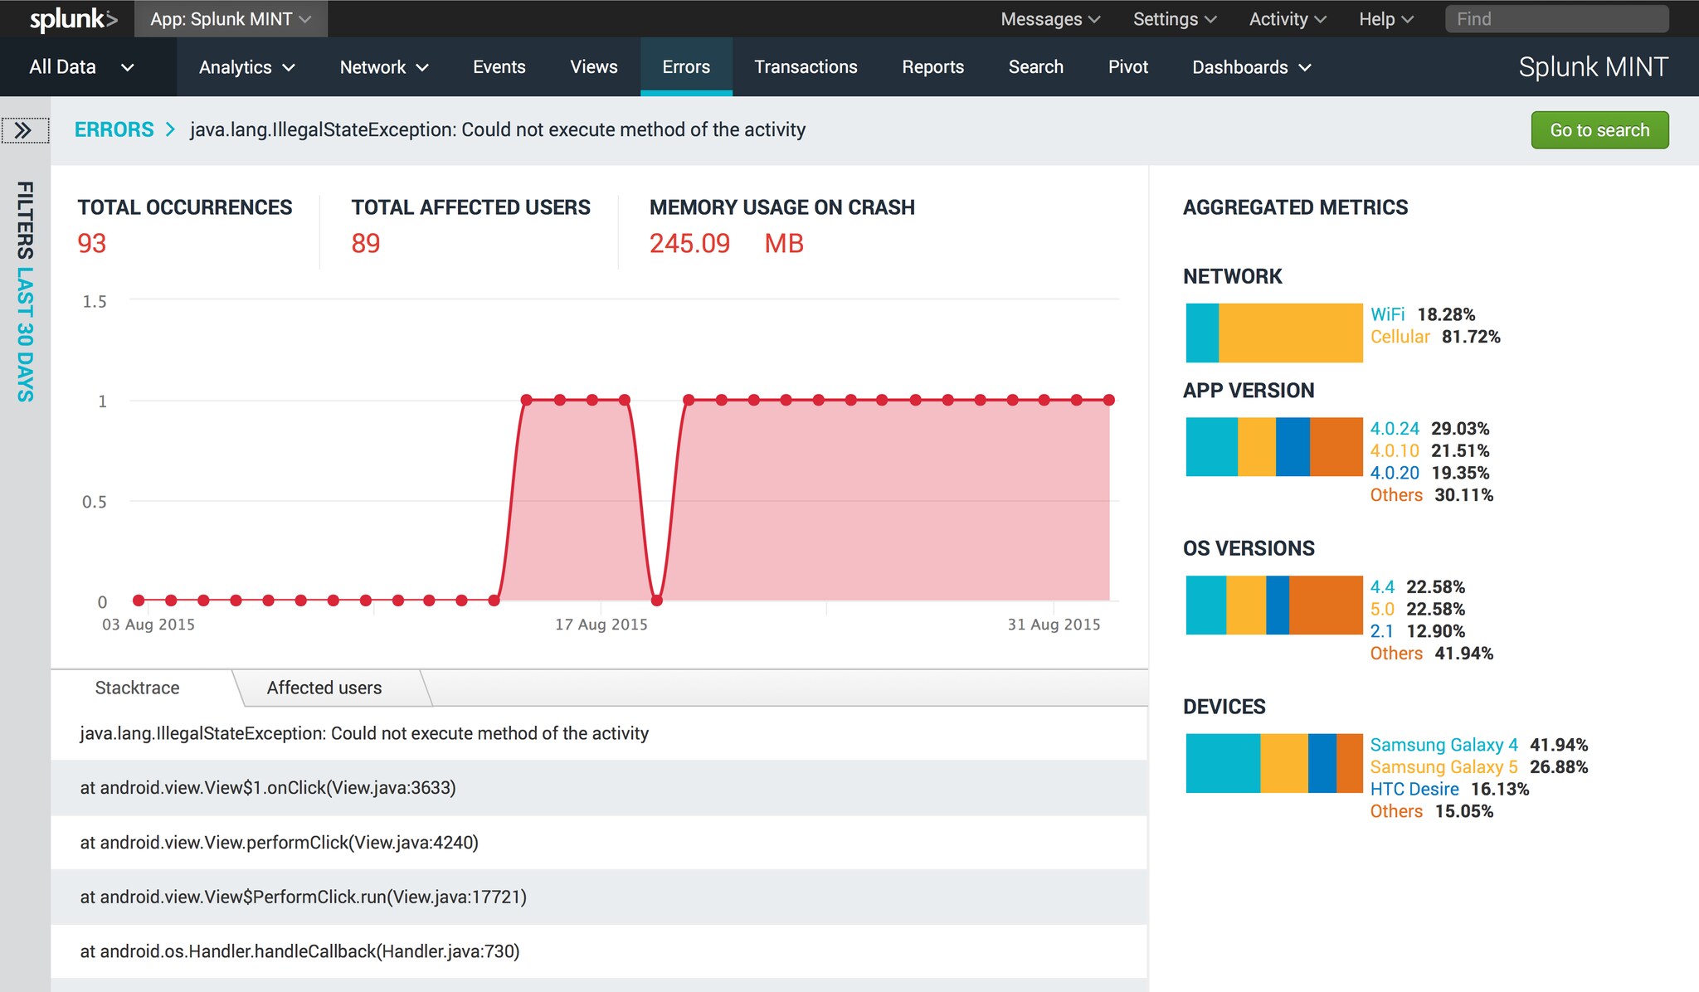The height and width of the screenshot is (992, 1699).
Task: Open the Analytics dropdown
Action: pos(247,67)
